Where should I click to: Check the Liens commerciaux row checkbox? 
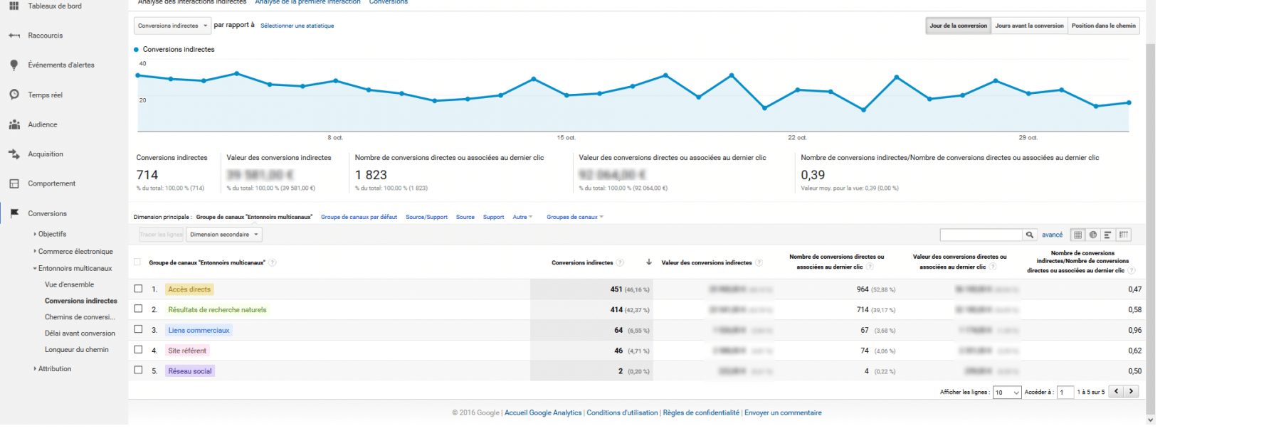click(x=138, y=329)
